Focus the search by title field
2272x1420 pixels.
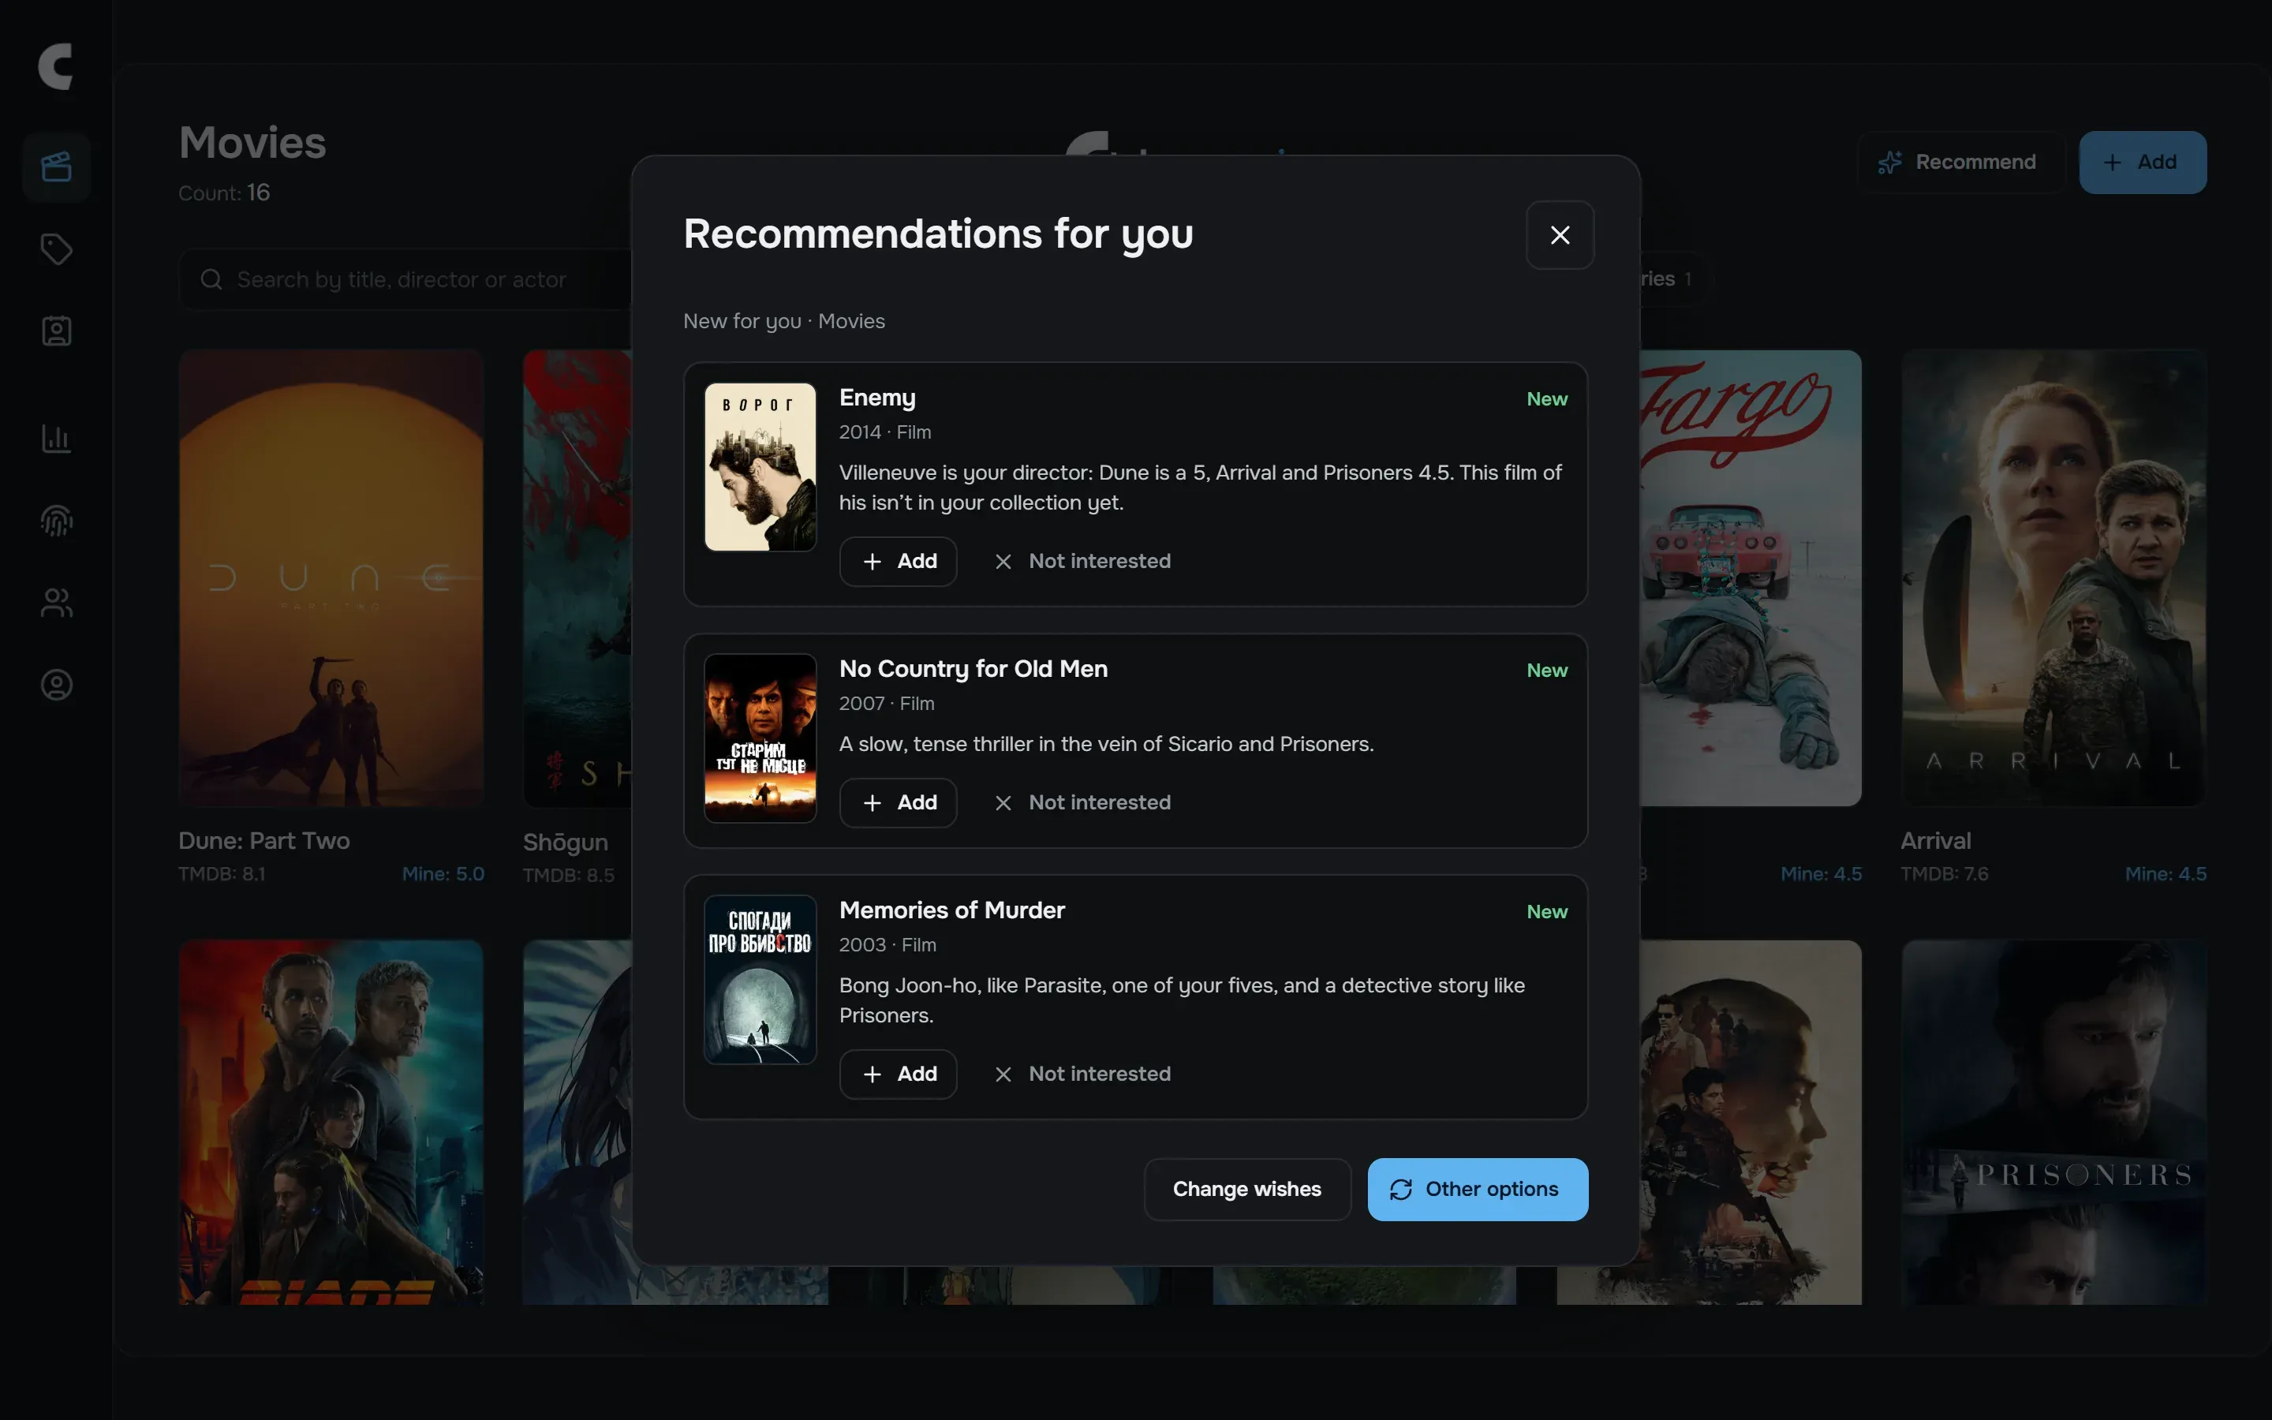[405, 280]
